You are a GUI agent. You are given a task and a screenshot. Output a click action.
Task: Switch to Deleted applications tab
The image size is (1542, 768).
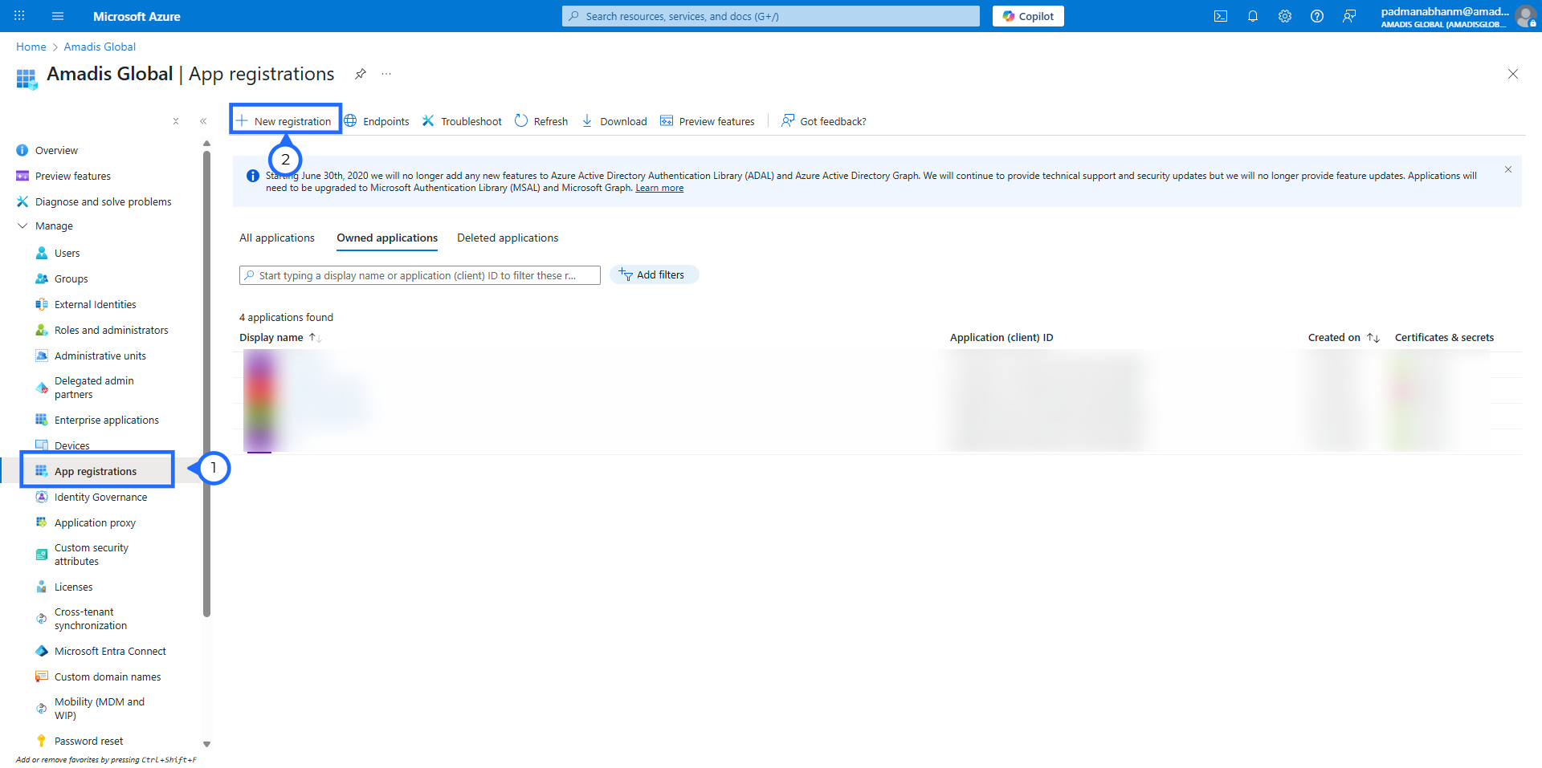507,238
